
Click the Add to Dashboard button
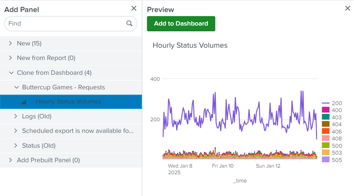tap(181, 24)
